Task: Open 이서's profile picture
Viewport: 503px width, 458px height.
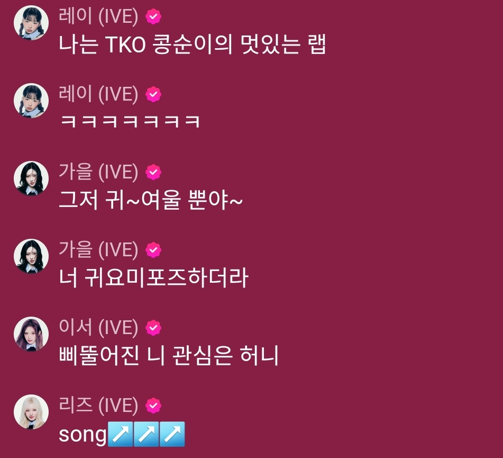Action: (31, 334)
